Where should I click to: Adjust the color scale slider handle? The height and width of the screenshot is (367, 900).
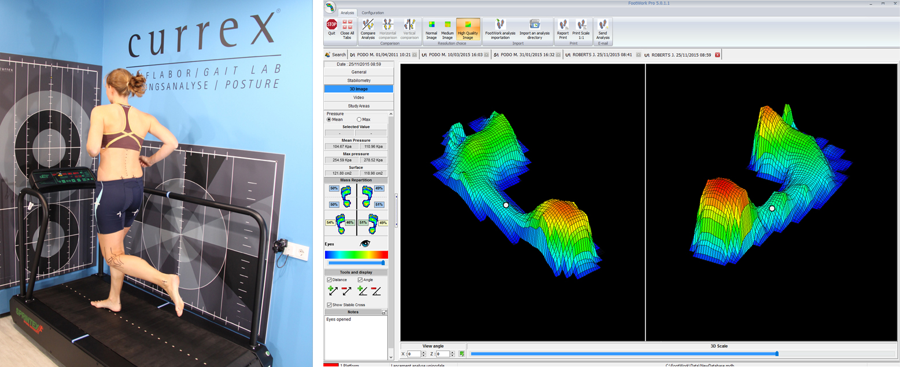click(x=383, y=263)
